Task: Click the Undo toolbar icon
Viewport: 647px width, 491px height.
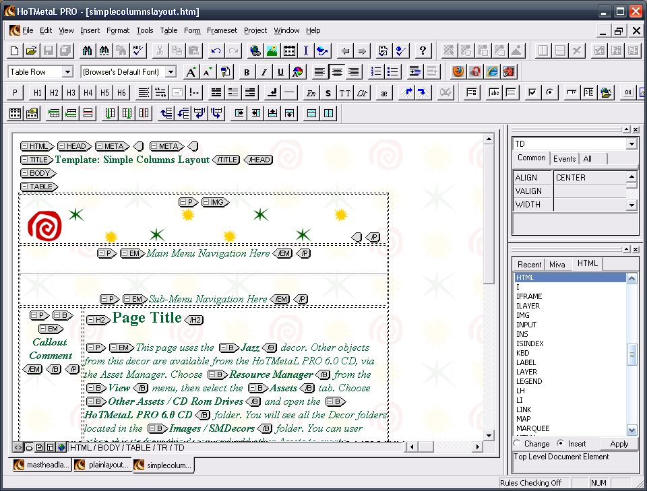Action: [216, 51]
